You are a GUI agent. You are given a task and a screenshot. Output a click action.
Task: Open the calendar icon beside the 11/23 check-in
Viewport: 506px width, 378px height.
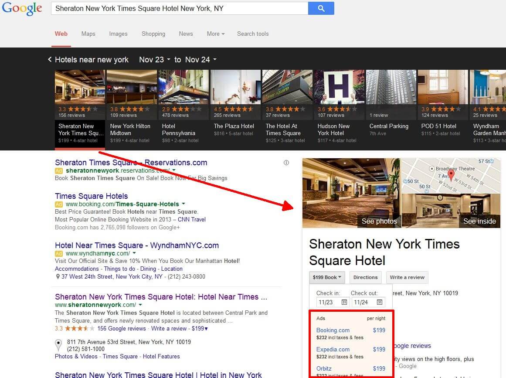point(343,302)
